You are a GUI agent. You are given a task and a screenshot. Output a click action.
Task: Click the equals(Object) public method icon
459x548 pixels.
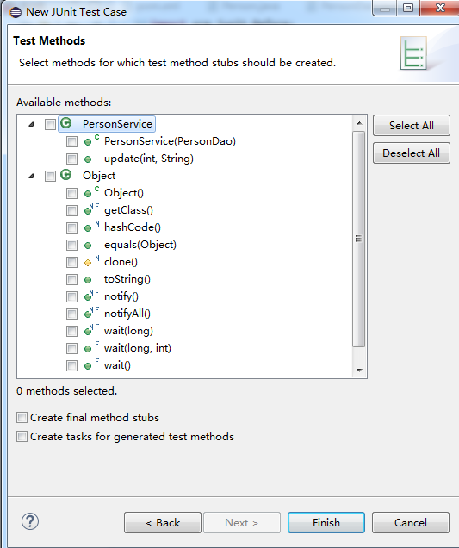click(88, 246)
